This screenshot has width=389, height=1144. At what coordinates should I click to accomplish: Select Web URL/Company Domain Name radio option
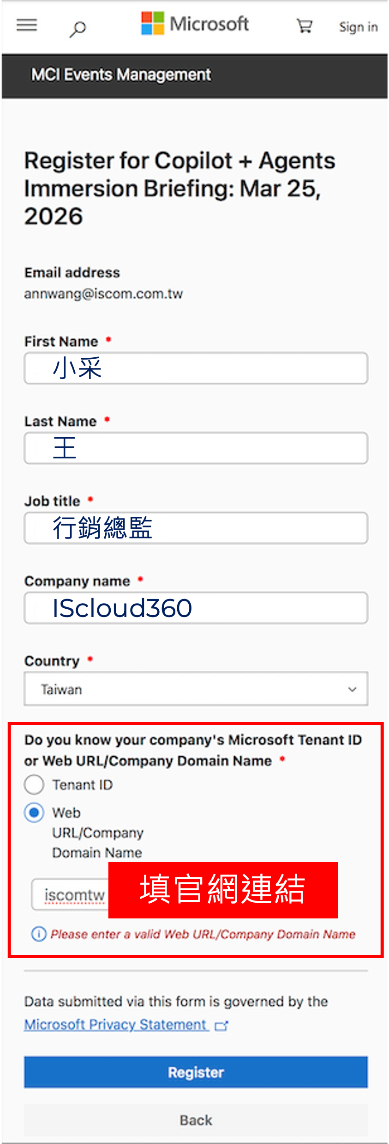[34, 813]
